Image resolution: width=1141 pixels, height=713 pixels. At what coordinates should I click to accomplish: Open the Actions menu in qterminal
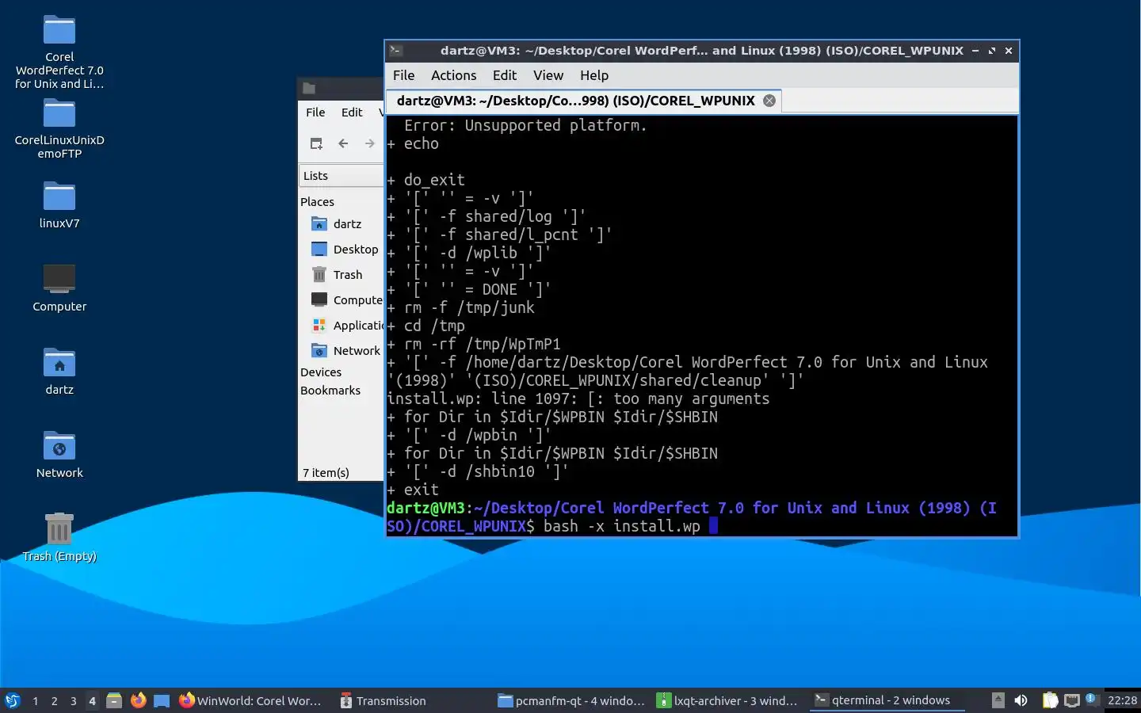point(453,75)
